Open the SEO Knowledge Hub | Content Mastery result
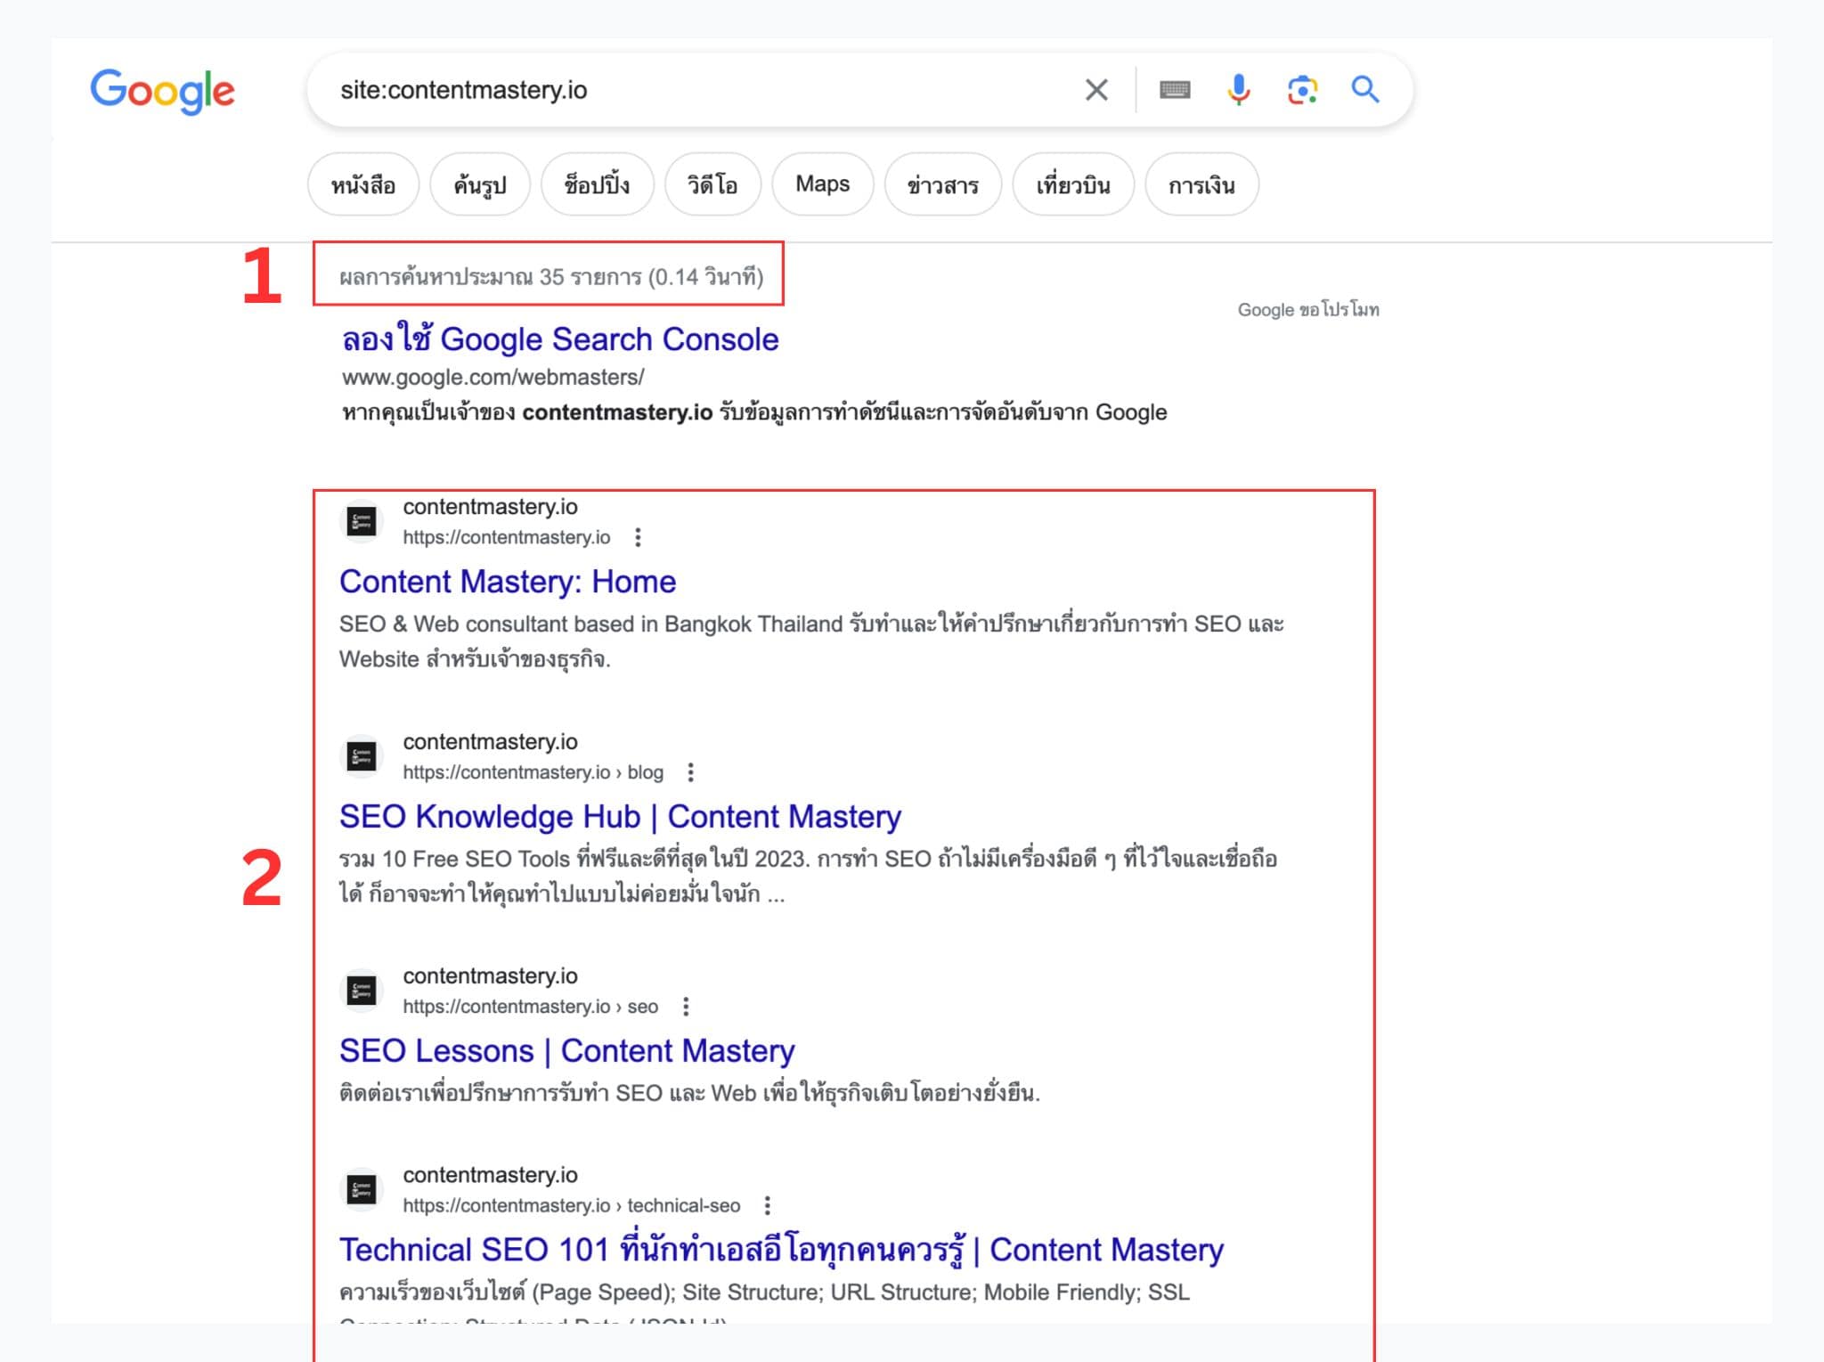The height and width of the screenshot is (1362, 1824). point(620,817)
